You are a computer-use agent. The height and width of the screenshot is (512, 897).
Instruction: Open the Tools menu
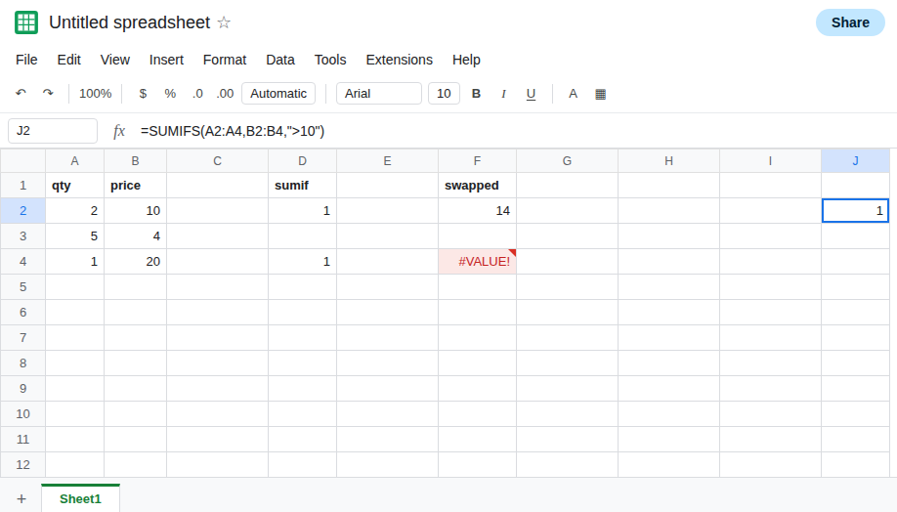(330, 60)
